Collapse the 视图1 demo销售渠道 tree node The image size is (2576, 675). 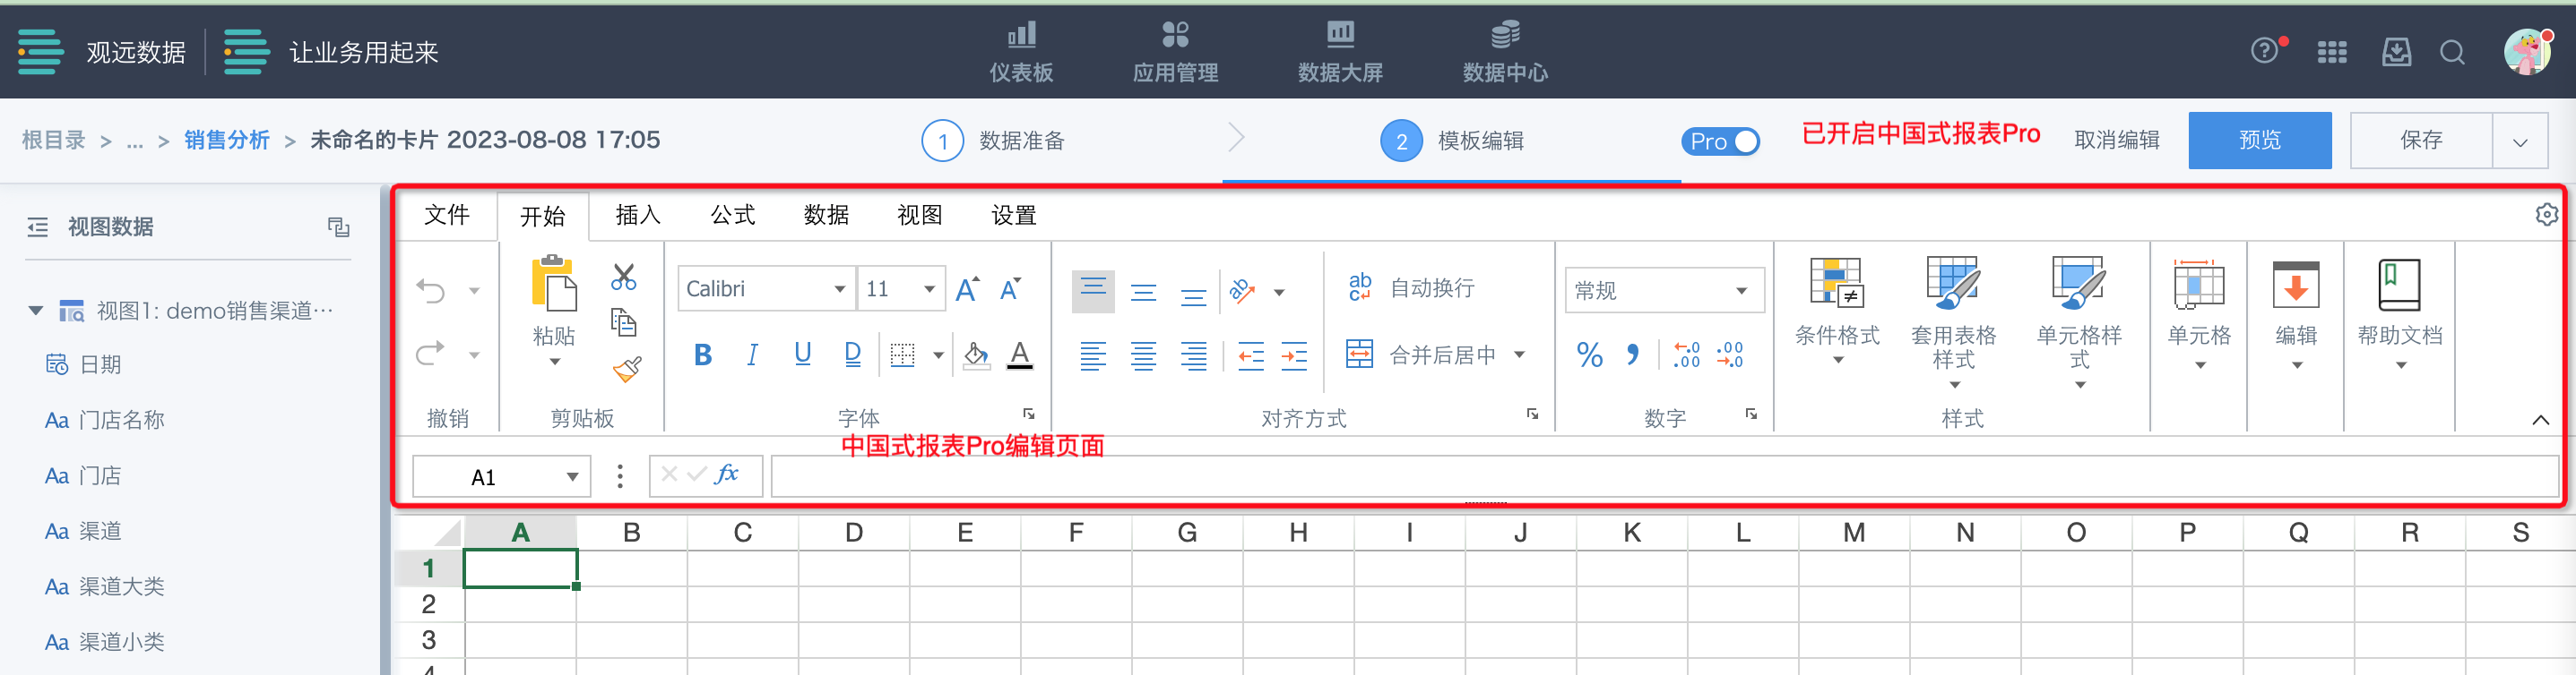click(x=36, y=311)
